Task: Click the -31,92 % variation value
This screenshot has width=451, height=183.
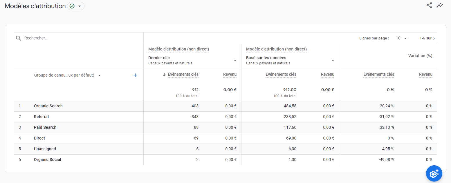Action: tap(386, 117)
